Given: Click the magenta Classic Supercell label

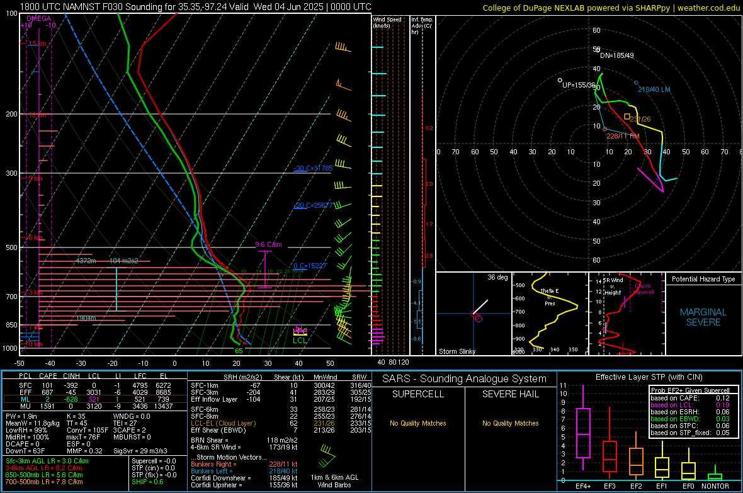Looking at the screenshot, I should click(x=643, y=289).
